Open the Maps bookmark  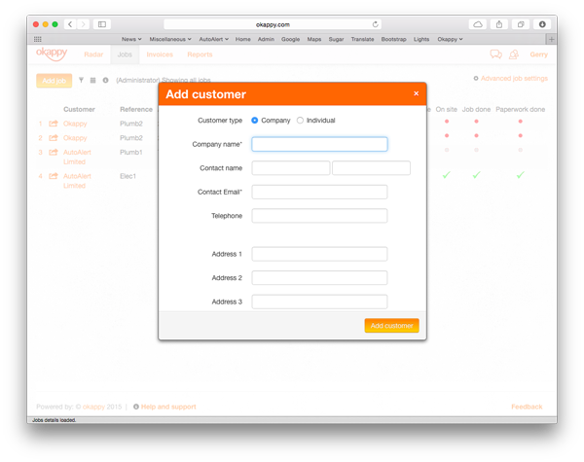[x=314, y=39]
